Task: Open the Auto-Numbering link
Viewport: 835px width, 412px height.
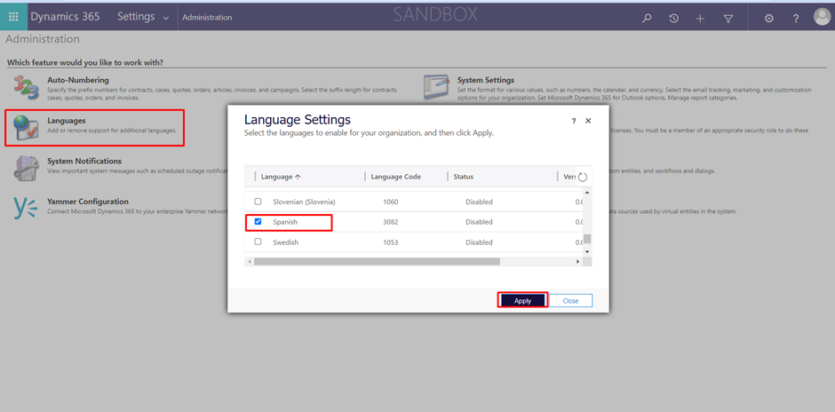Action: pos(78,81)
